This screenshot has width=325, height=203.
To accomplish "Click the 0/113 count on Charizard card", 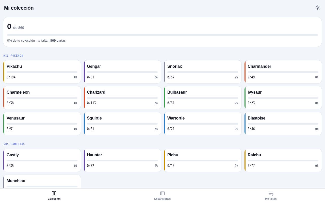I will [91, 103].
